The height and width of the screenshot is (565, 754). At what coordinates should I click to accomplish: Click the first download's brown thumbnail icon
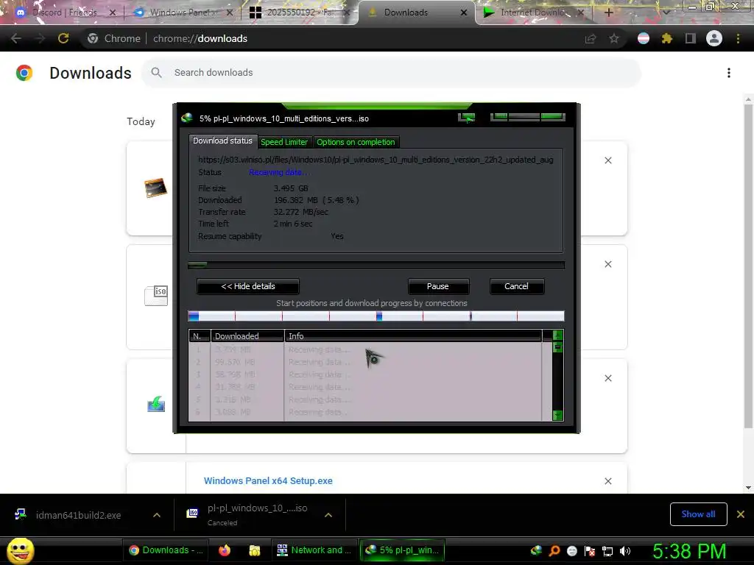[x=156, y=188]
